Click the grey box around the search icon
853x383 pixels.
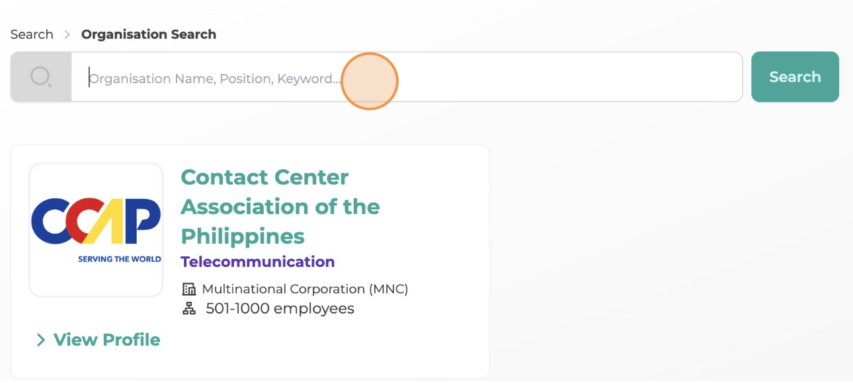pyautogui.click(x=41, y=77)
